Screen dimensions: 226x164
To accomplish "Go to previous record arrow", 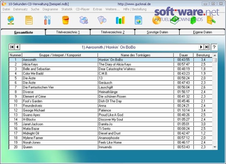I will [x=17, y=47].
